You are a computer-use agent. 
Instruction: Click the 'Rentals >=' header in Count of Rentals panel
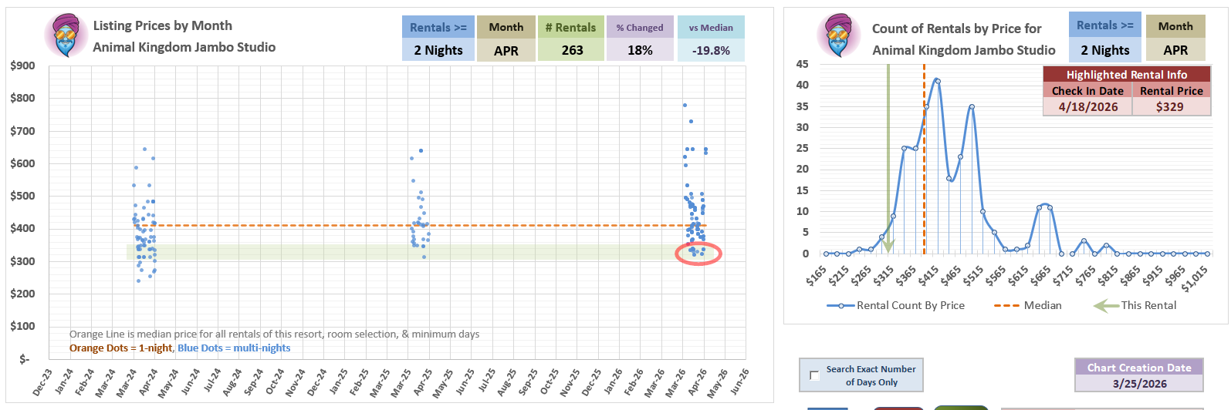tap(1105, 25)
